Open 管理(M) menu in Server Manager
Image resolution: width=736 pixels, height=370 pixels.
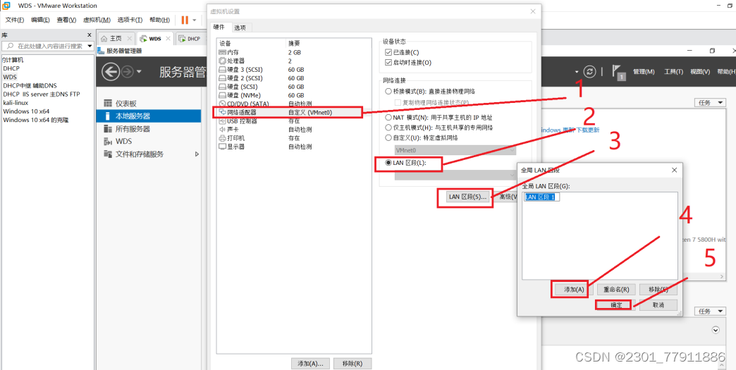coord(644,72)
